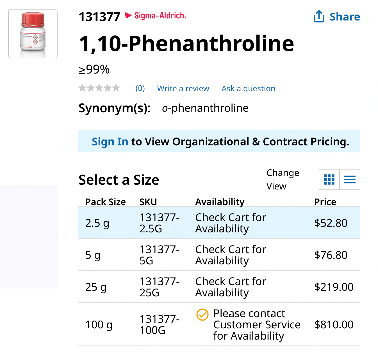The image size is (378, 357).
Task: Click the $219.00 price
Action: pyautogui.click(x=334, y=287)
